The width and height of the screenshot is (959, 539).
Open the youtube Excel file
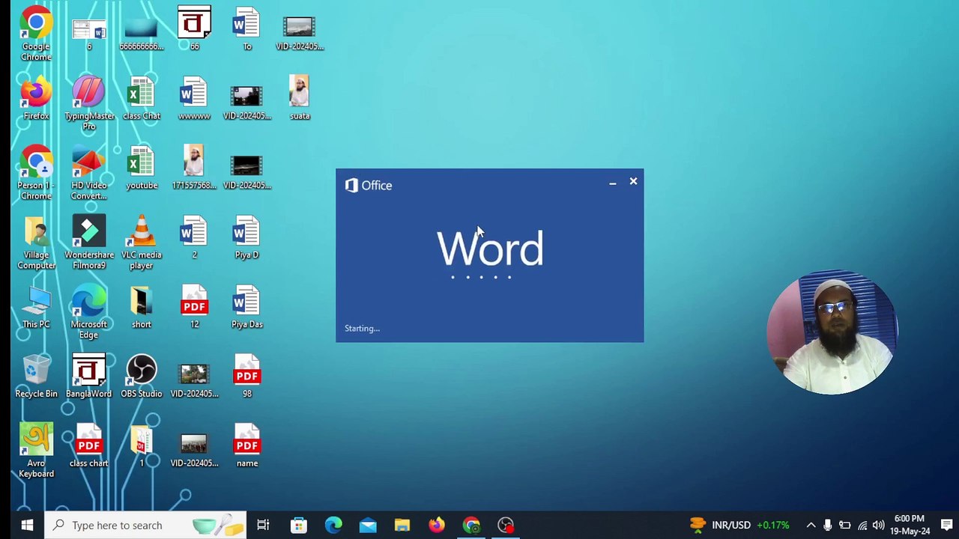(142, 168)
